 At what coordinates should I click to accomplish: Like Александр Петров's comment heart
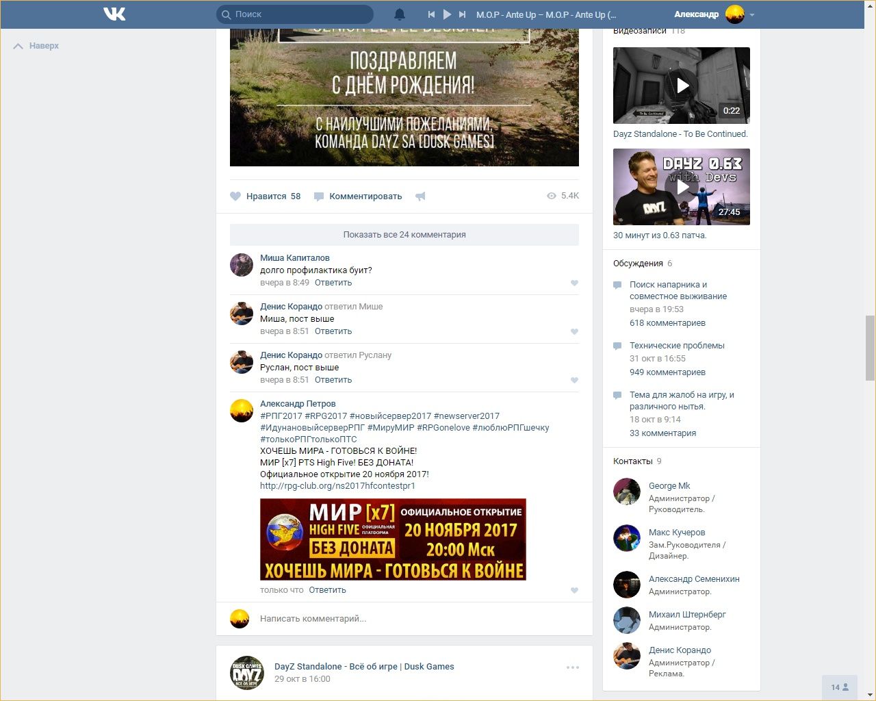[x=574, y=590]
